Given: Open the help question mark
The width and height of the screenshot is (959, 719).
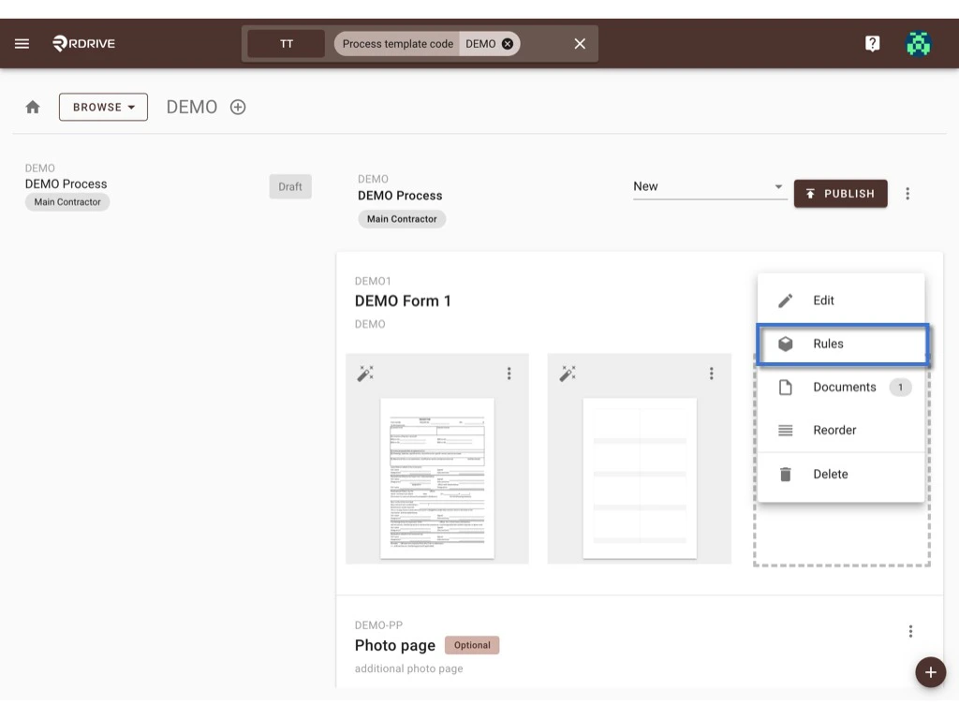Looking at the screenshot, I should point(872,42).
